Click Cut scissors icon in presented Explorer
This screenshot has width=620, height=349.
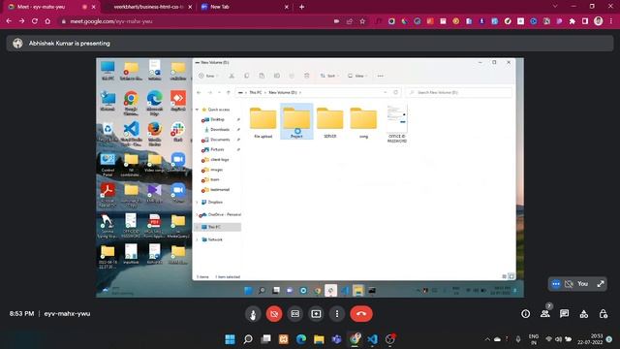pyautogui.click(x=232, y=76)
